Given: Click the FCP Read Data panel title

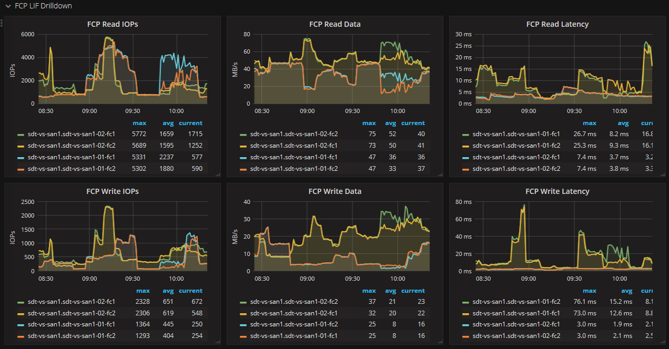Looking at the screenshot, I should point(334,24).
